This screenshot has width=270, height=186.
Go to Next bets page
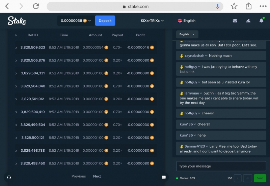97,176
